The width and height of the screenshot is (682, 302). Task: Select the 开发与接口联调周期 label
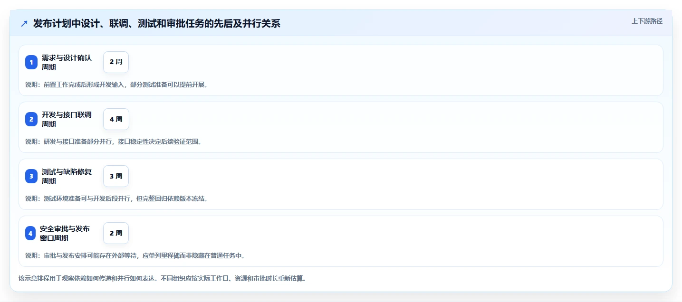(67, 119)
